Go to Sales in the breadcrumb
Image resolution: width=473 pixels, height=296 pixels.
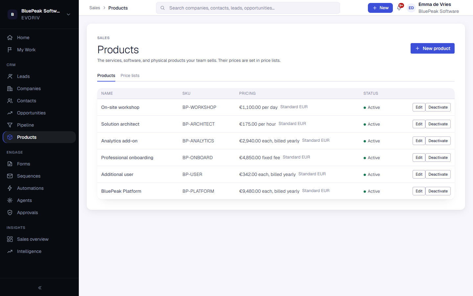tap(95, 8)
